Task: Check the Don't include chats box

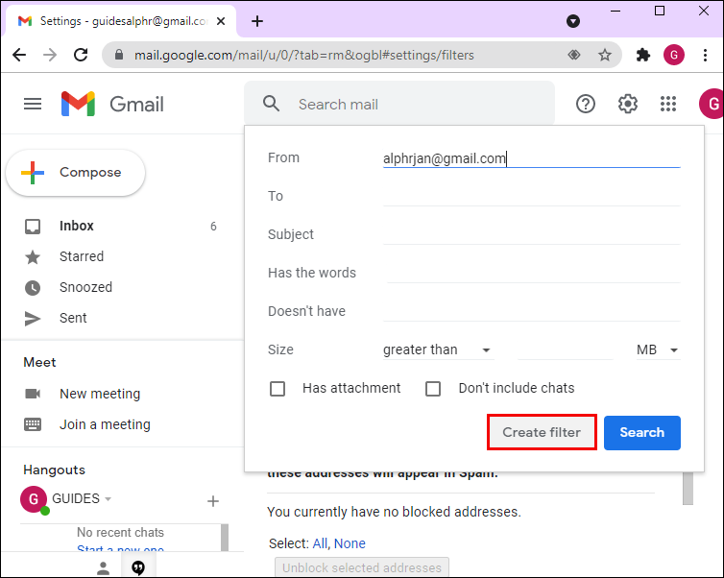Action: (433, 389)
